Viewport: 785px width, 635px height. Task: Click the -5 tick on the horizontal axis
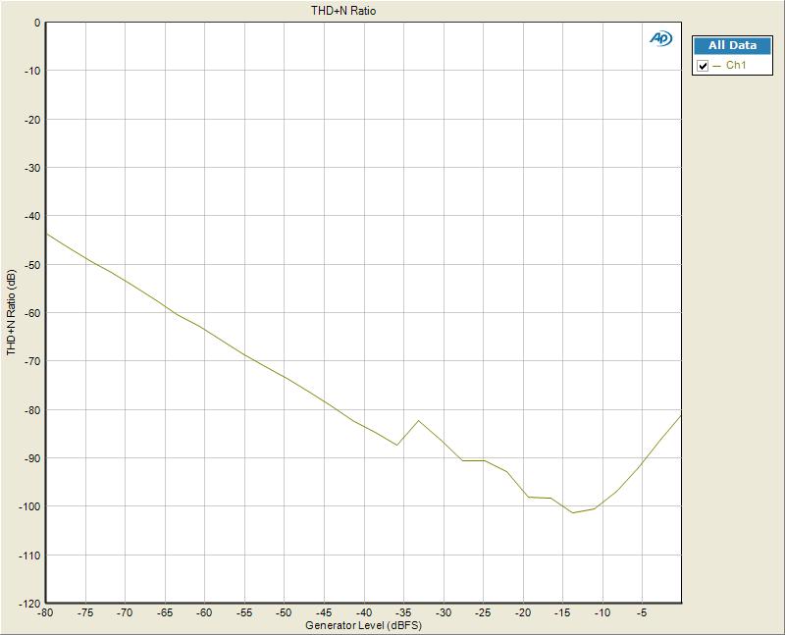pyautogui.click(x=643, y=612)
